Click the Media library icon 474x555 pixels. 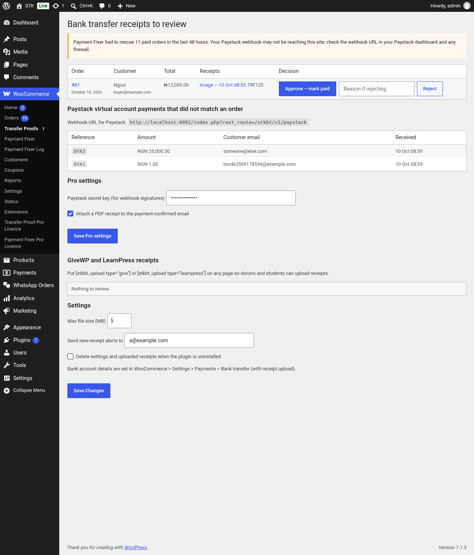click(7, 52)
